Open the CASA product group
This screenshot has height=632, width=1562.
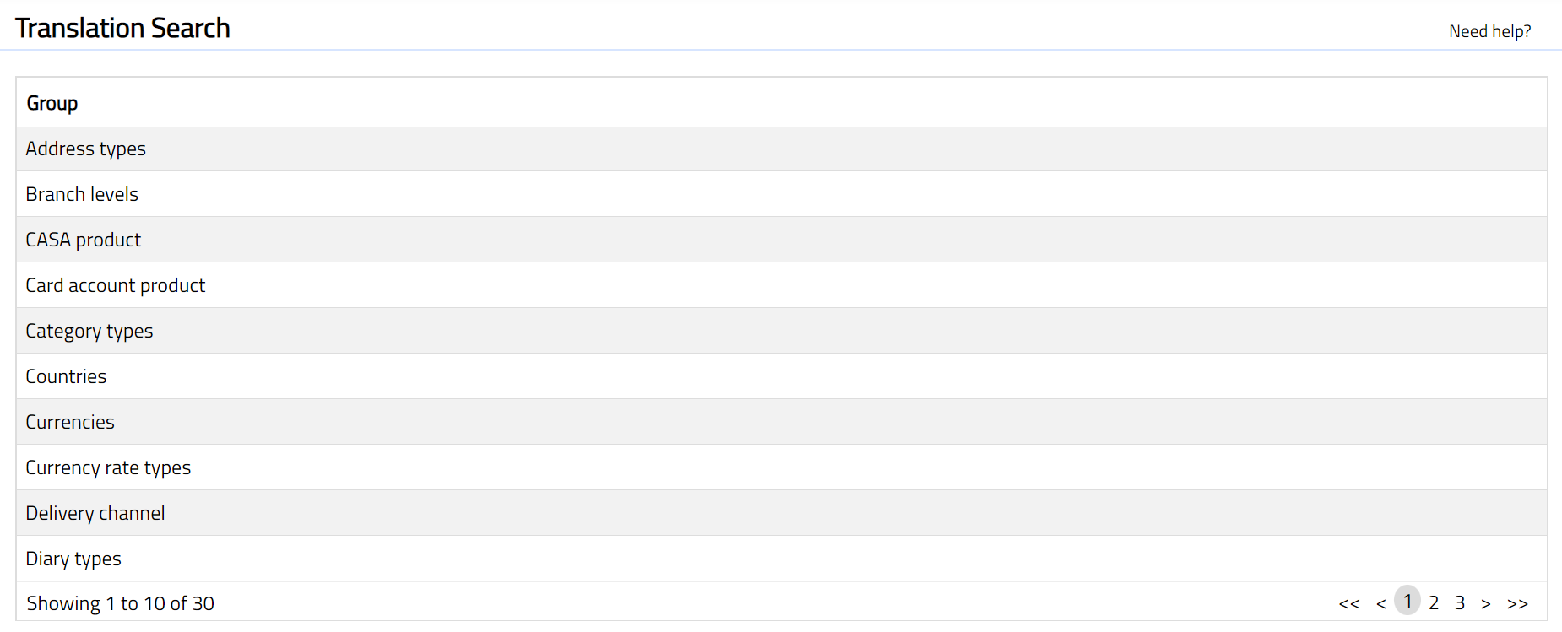pos(84,240)
